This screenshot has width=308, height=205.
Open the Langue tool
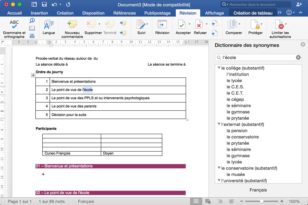49,27
